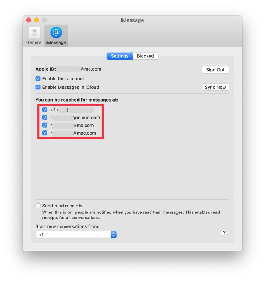Toggle Enable Messages in iCloud

coord(38,87)
